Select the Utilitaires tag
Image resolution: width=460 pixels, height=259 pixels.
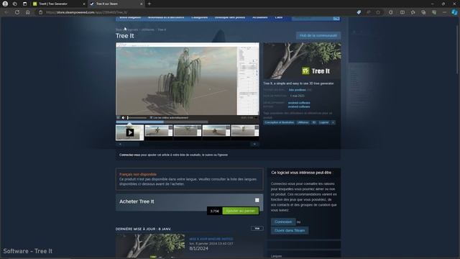click(303, 122)
